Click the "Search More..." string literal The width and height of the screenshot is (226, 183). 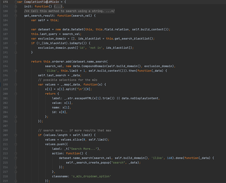pyautogui.click(x=83, y=149)
